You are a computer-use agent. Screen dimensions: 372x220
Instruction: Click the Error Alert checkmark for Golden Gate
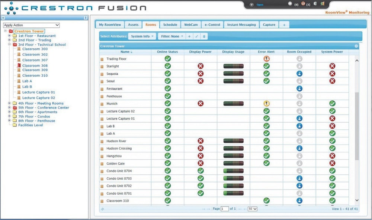click(266, 163)
